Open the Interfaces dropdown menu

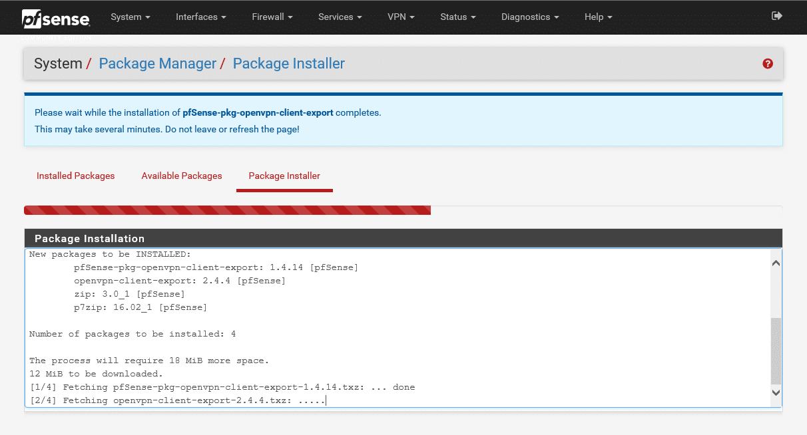click(201, 17)
